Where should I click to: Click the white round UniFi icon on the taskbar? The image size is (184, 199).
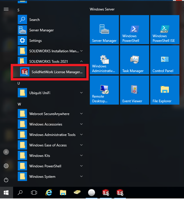point(92,193)
